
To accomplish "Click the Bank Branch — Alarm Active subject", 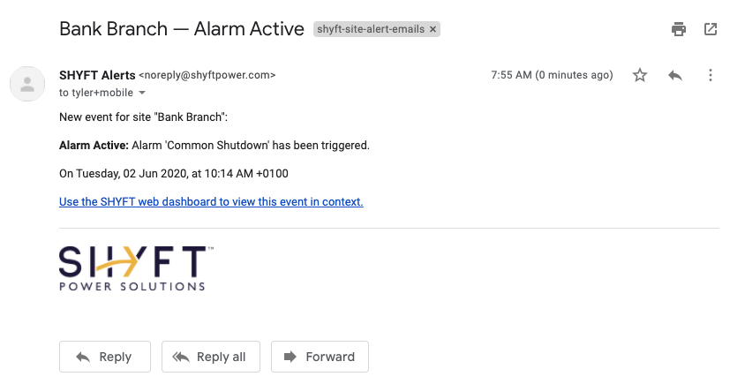I will (x=182, y=29).
